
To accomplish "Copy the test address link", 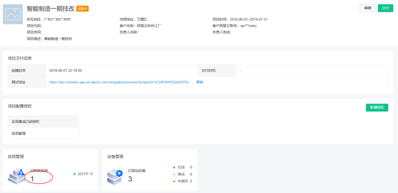I will tap(200, 82).
